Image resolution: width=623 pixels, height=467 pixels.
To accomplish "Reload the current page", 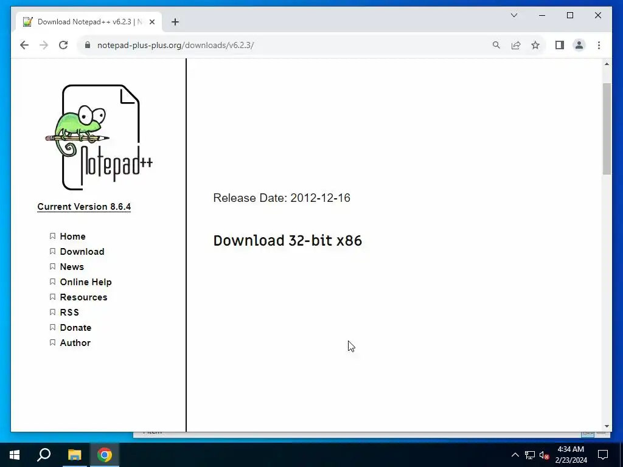I will 63,45.
